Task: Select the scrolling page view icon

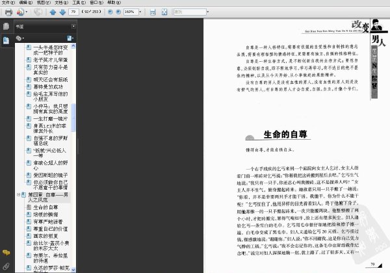Action: 153,12
